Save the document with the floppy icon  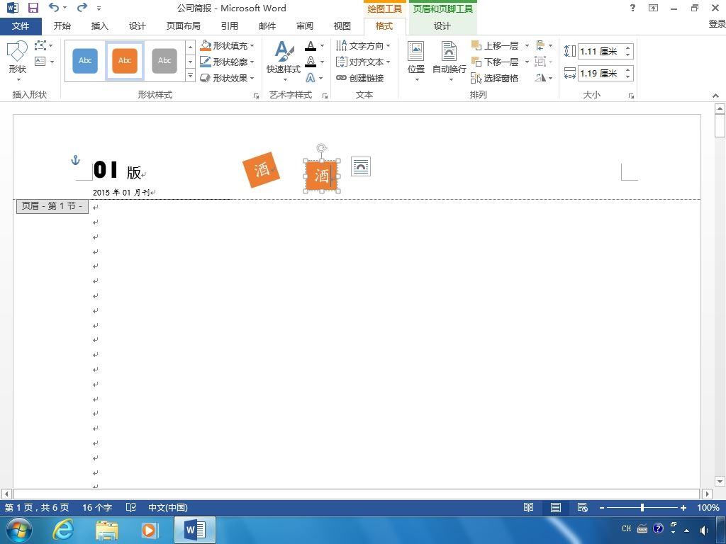click(x=33, y=8)
